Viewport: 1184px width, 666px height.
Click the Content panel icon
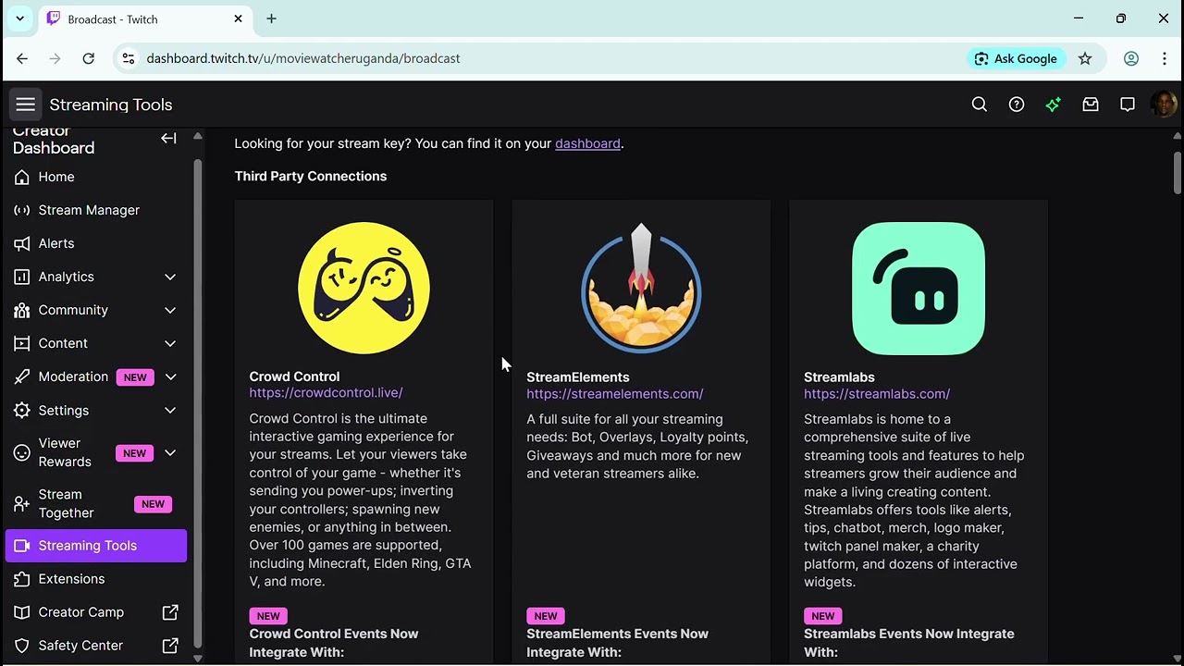pyautogui.click(x=22, y=343)
